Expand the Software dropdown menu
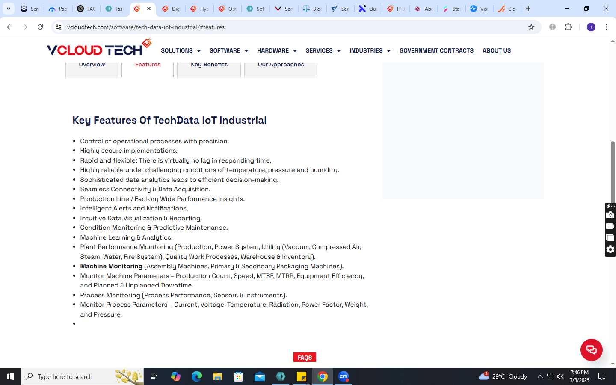The height and width of the screenshot is (385, 616). pyautogui.click(x=229, y=50)
